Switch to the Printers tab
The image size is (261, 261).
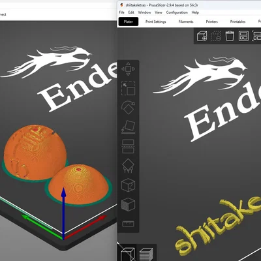pyautogui.click(x=211, y=22)
